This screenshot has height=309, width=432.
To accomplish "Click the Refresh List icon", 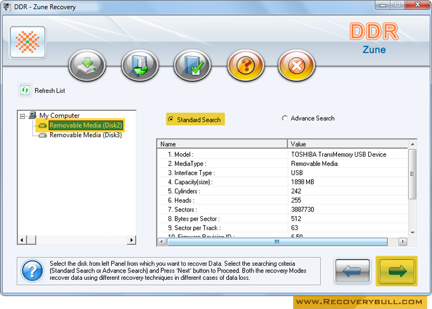I will (x=25, y=90).
